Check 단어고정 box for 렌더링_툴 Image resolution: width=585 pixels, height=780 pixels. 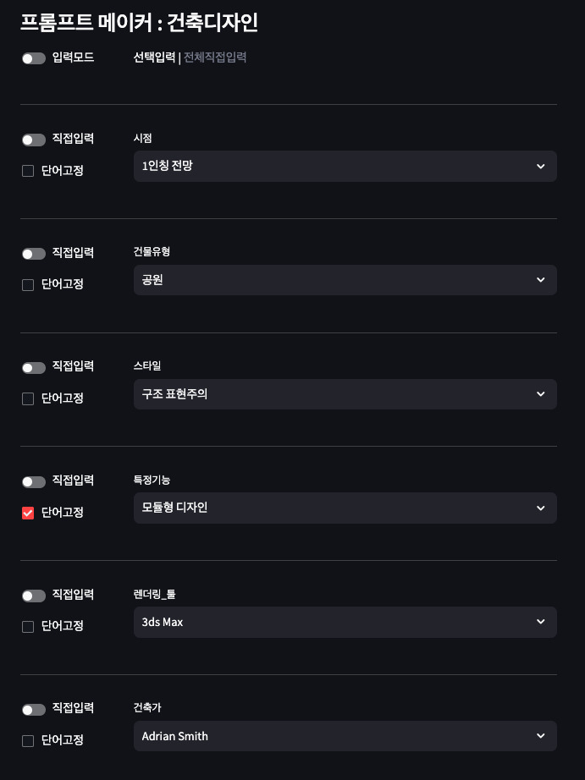(x=28, y=627)
